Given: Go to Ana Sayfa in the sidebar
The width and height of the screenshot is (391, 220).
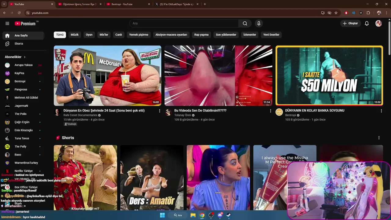Looking at the screenshot, I should [x=23, y=35].
